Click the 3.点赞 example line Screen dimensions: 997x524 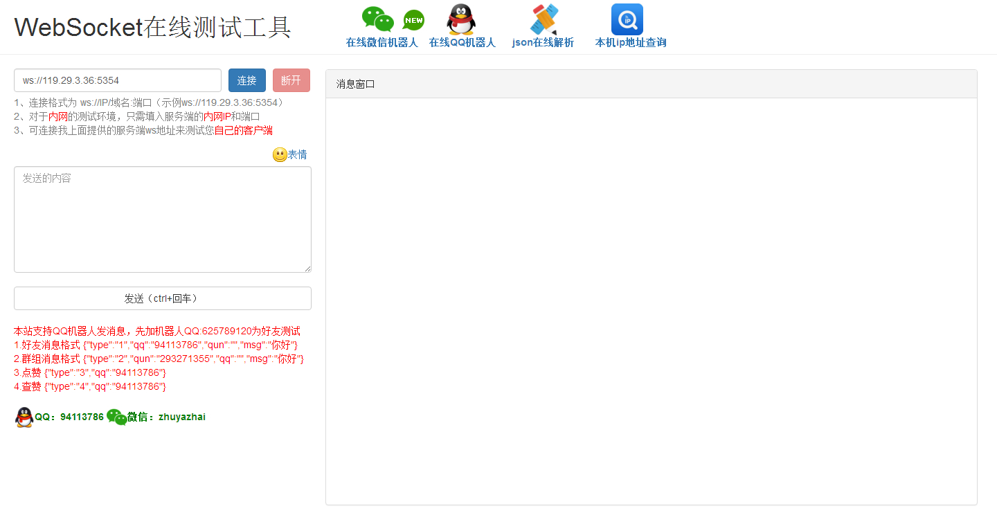click(90, 372)
